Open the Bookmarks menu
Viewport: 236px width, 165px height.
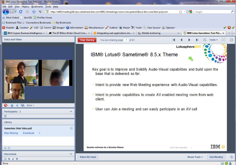pyautogui.click(x=37, y=7)
